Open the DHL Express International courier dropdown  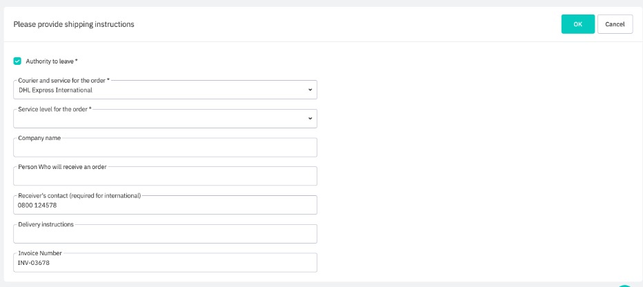click(166, 90)
